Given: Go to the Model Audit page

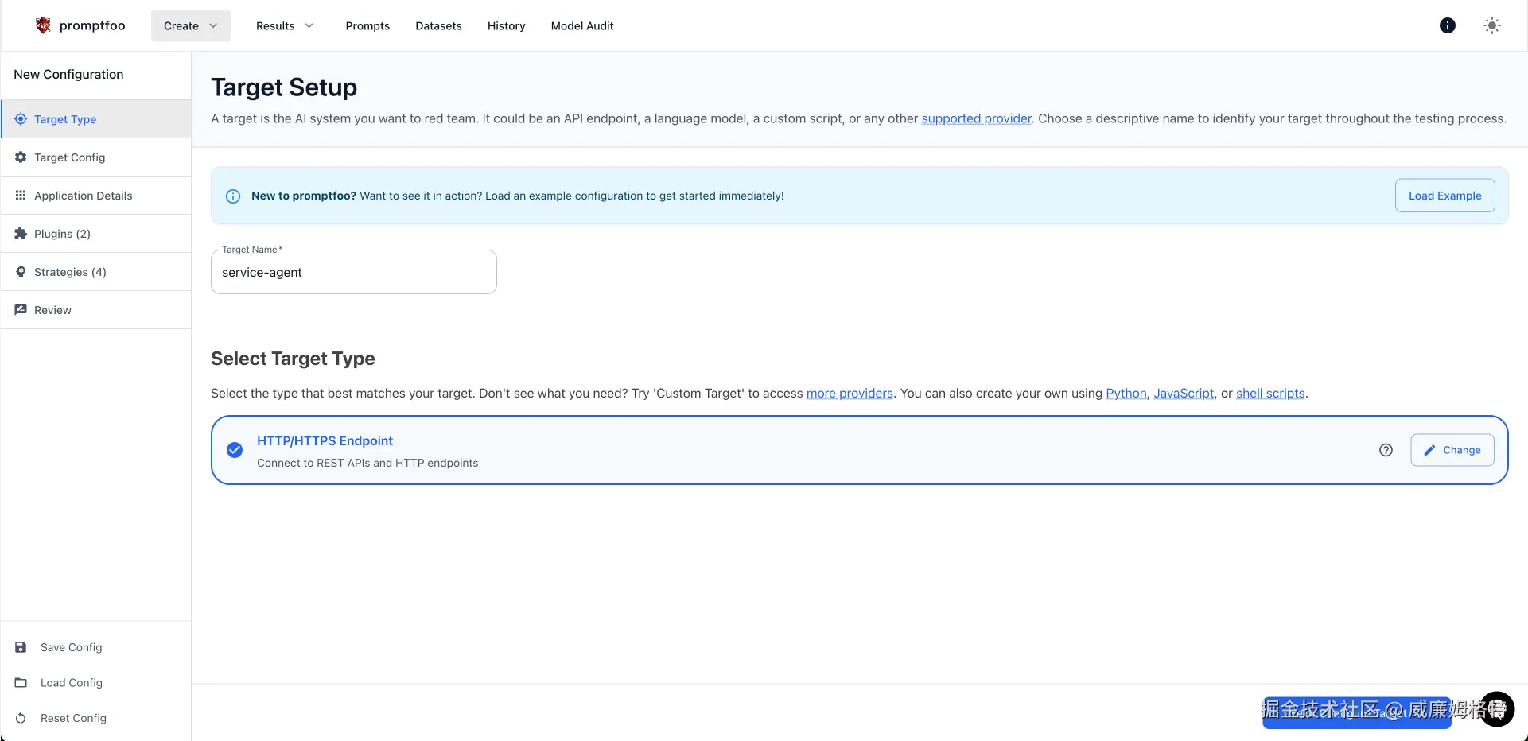Looking at the screenshot, I should click(x=581, y=25).
